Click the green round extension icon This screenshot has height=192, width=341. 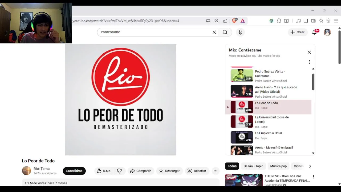[x=271, y=21]
